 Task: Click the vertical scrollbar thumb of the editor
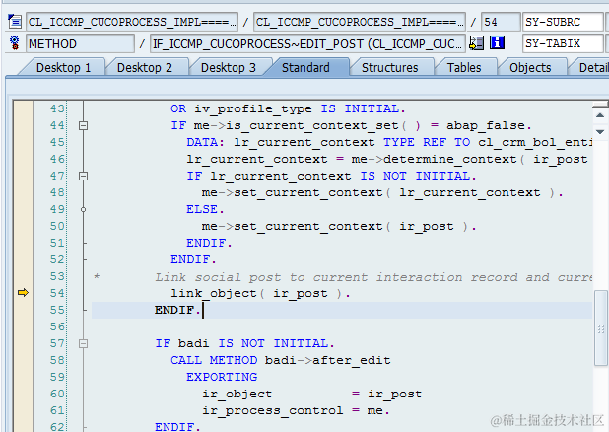[x=601, y=327]
